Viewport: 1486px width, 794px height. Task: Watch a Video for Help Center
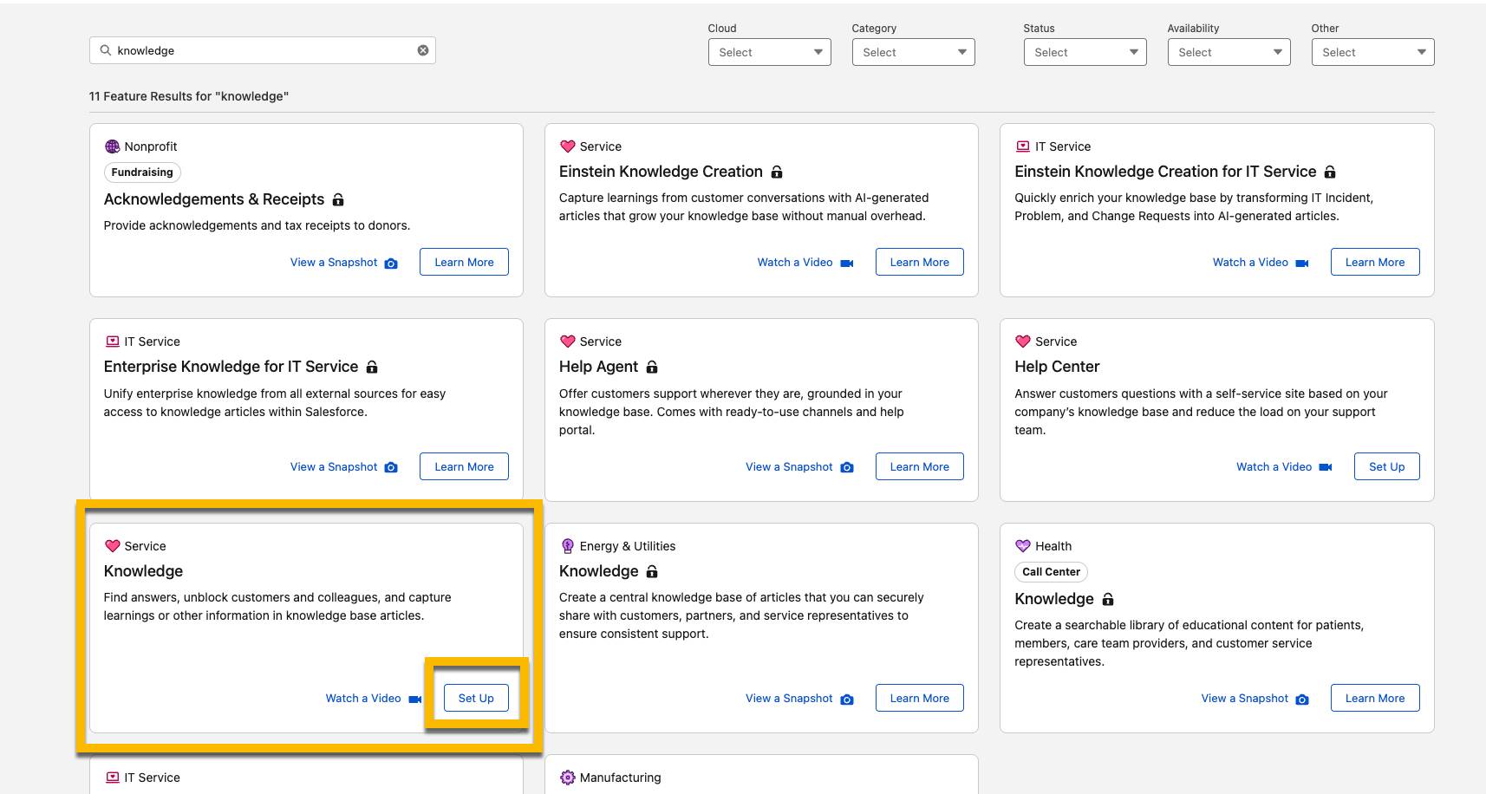tap(1274, 467)
